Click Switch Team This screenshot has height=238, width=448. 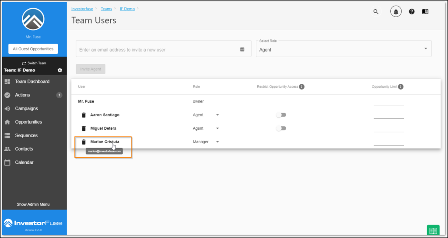coord(34,63)
